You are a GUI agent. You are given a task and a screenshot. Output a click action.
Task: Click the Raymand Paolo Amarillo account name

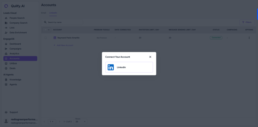[x=69, y=38]
